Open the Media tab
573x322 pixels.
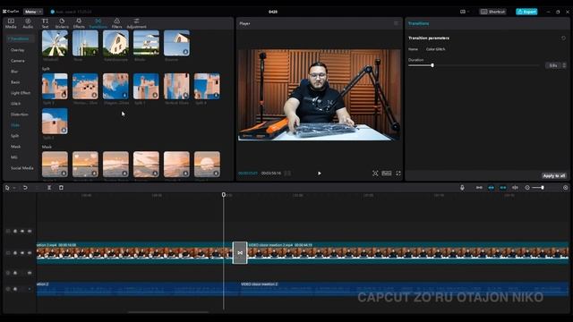coord(11,23)
